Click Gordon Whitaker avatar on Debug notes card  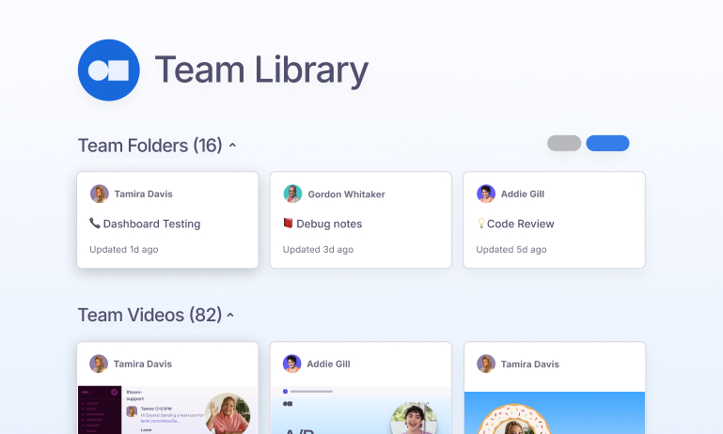(292, 194)
